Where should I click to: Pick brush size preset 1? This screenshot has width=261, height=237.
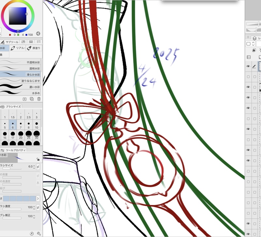pos(5,115)
